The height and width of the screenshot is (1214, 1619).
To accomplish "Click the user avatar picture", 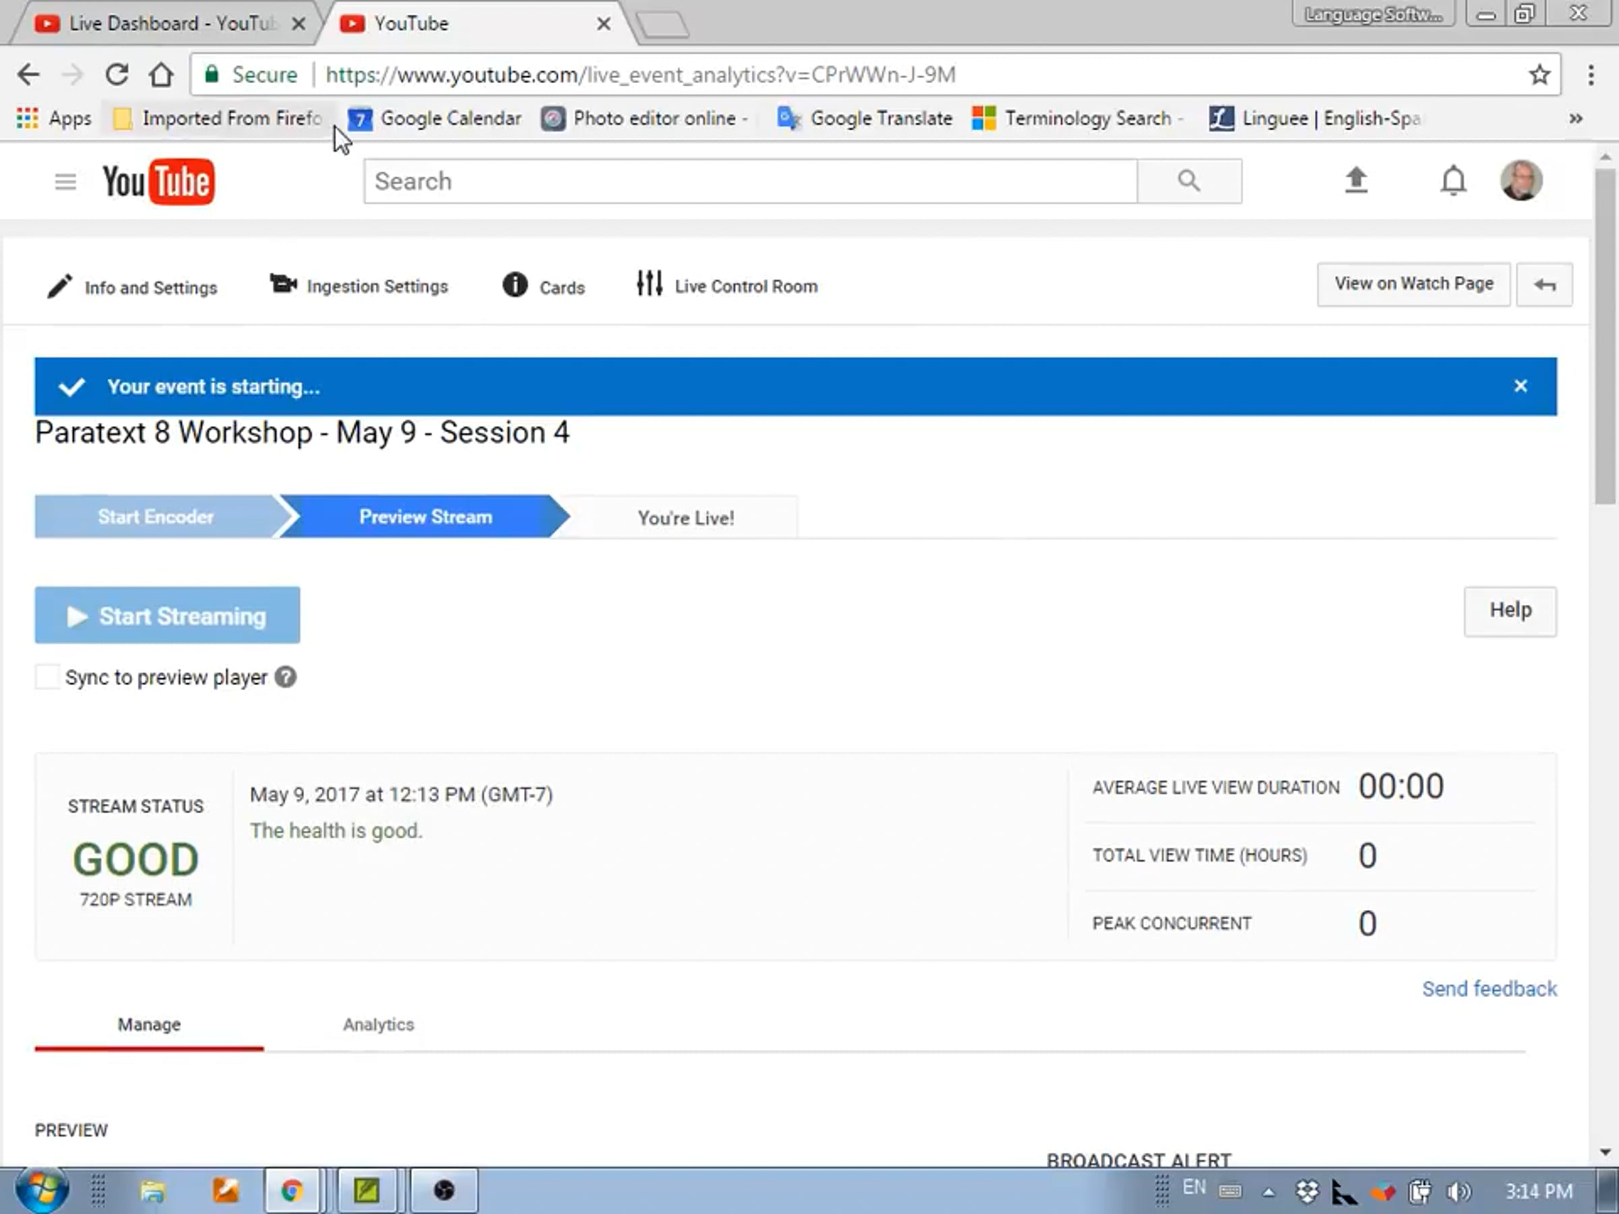I will [1521, 180].
